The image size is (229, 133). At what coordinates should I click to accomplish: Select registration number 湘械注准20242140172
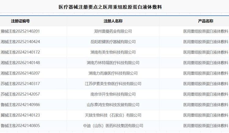[x=20, y=52]
